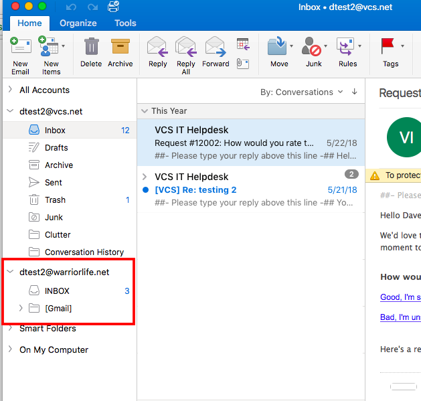Screen dimensions: 421x401
Task: Open the Conversation History folder
Action: [x=70, y=252]
